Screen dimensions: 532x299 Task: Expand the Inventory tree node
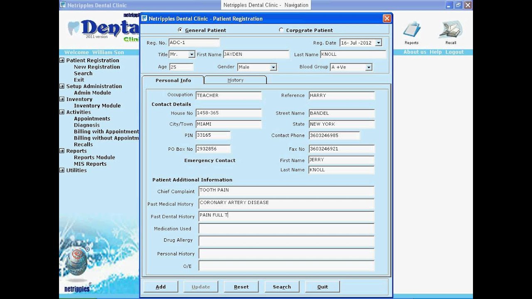click(62, 99)
